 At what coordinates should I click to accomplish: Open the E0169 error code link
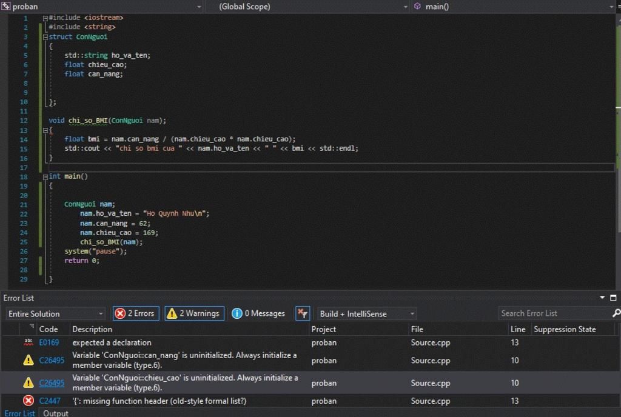click(49, 342)
